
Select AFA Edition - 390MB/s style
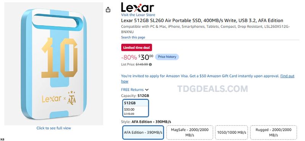[x=143, y=133]
